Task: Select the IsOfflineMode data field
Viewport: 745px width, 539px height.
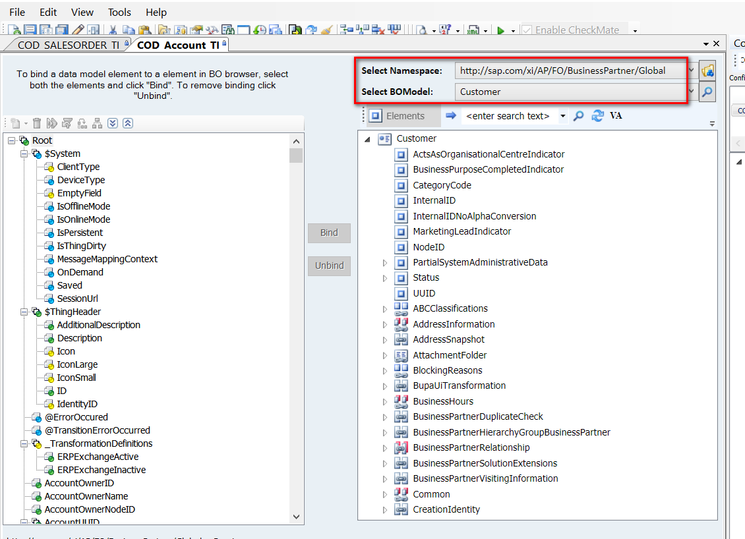Action: (x=83, y=206)
